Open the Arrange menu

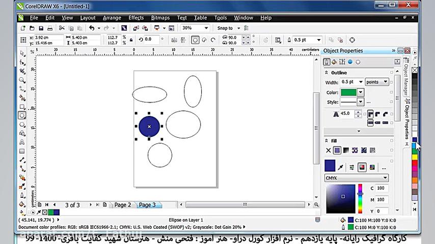tap(112, 18)
